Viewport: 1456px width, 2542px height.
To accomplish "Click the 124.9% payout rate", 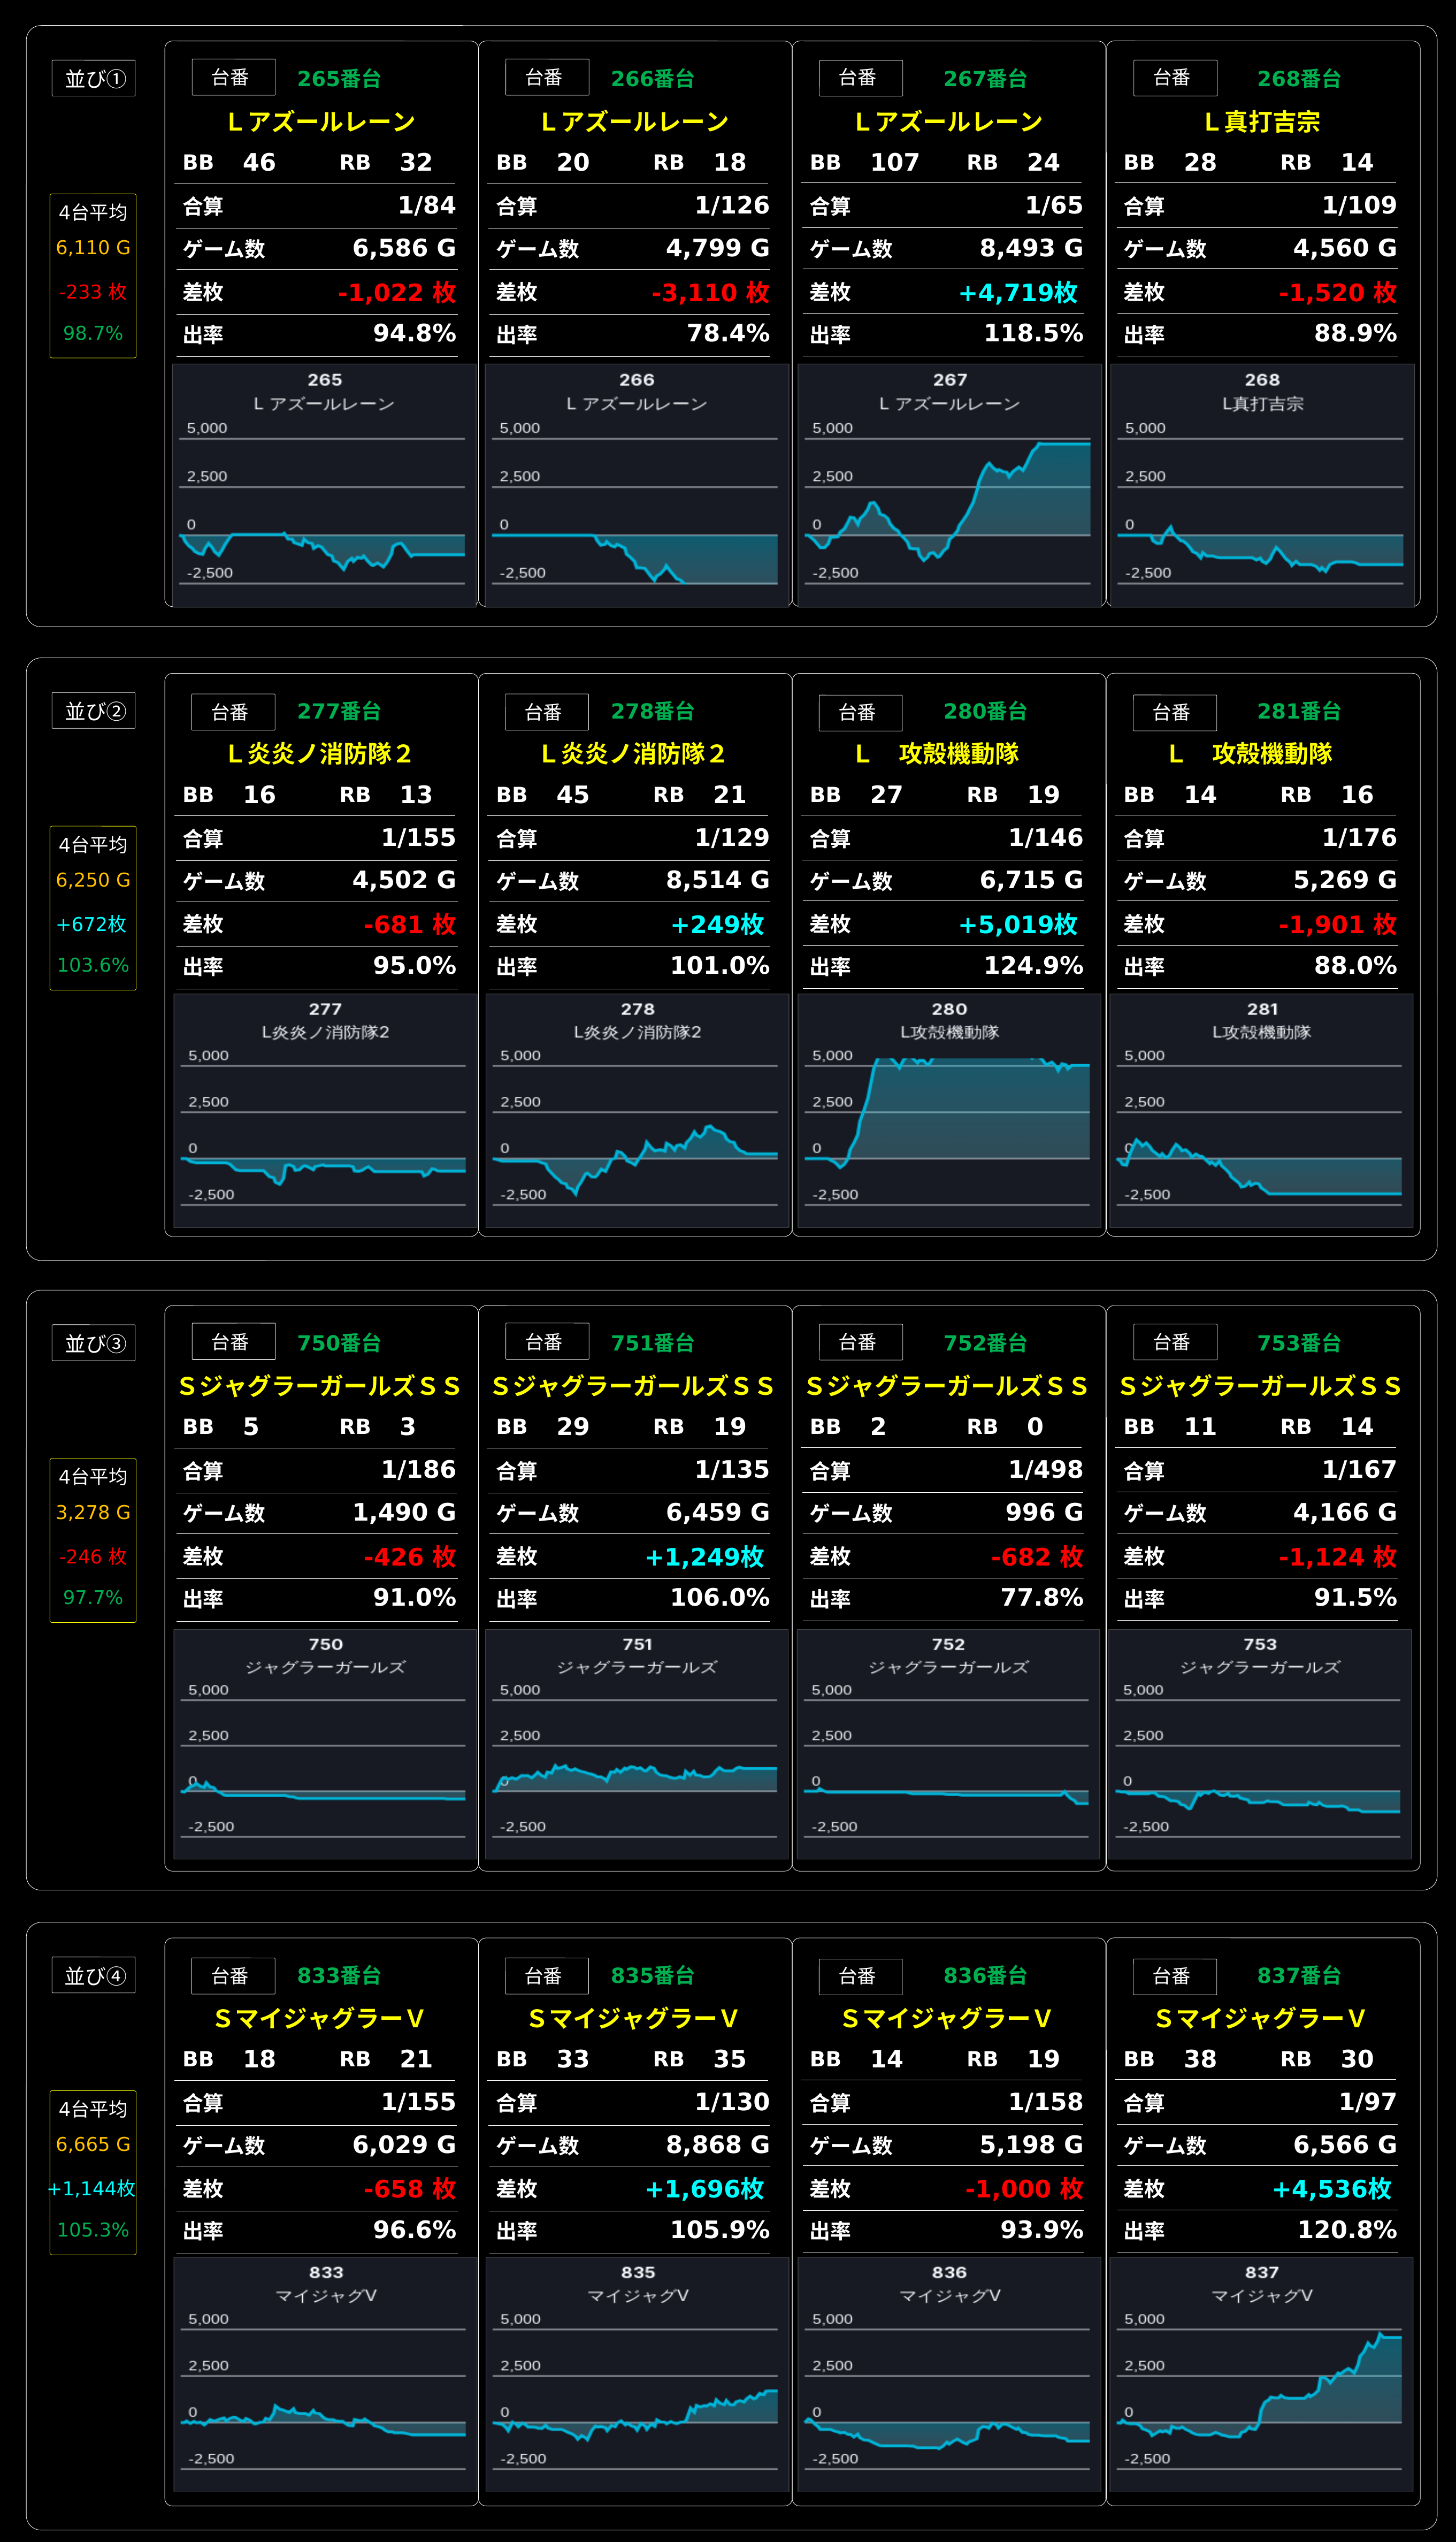I will [1034, 966].
